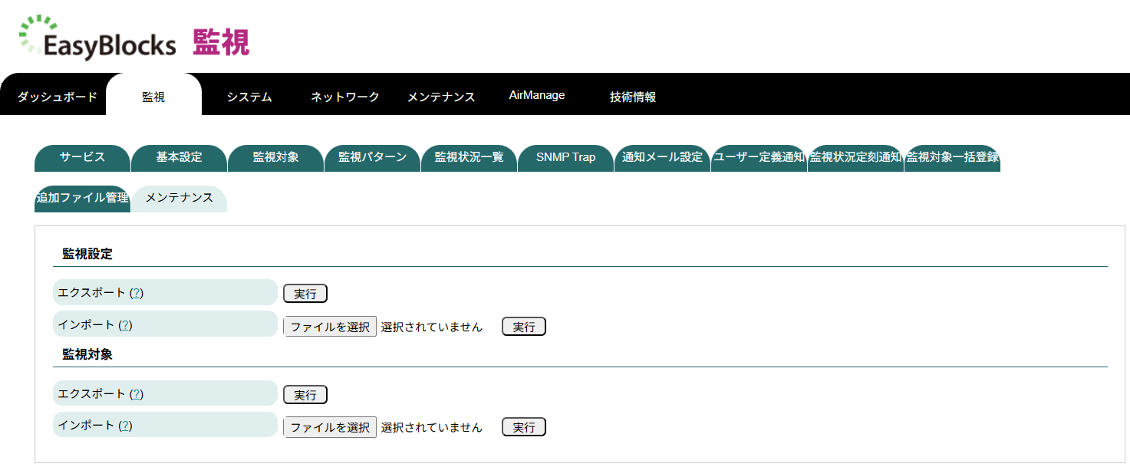Open the 監視対象一括登録 sub-tab
This screenshot has height=467, width=1130.
point(952,157)
